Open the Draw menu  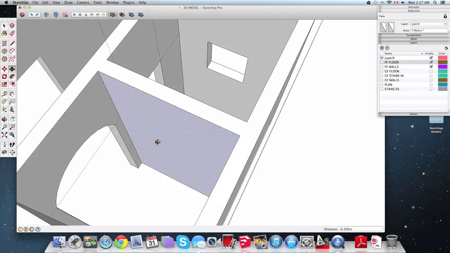tap(68, 2)
